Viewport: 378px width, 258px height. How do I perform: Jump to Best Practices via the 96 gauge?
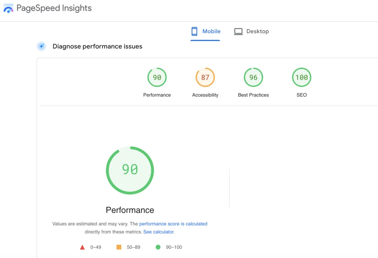(253, 77)
